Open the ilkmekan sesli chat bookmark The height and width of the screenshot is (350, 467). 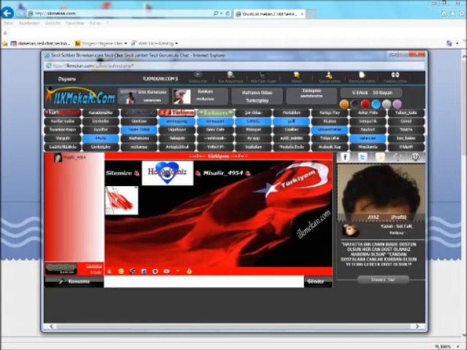(x=40, y=43)
